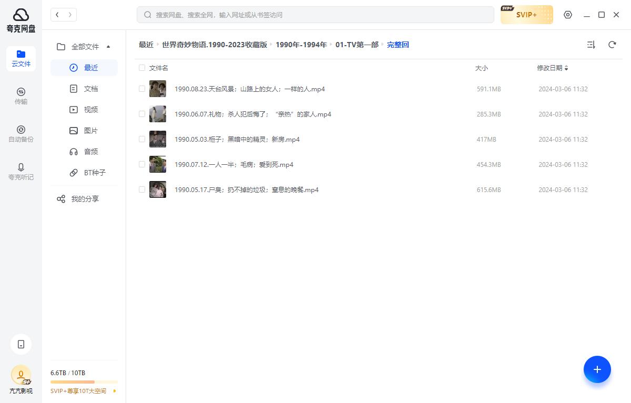Image resolution: width=631 pixels, height=403 pixels.
Task: Open 夸克听记 in the sidebar
Action: (x=21, y=172)
